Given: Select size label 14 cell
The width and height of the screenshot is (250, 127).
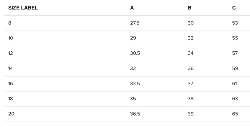Looking at the screenshot, I should (11, 68).
